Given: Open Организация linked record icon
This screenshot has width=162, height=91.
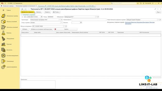Looking at the screenshot, I should coord(62,20).
